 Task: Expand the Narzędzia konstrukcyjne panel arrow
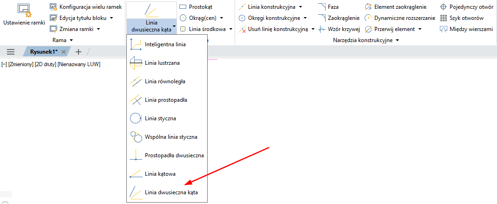tap(398, 40)
